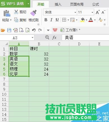The height and width of the screenshot is (122, 109).
Task: Expand the fill color dropdown arrow
Action: [x=86, y=20]
